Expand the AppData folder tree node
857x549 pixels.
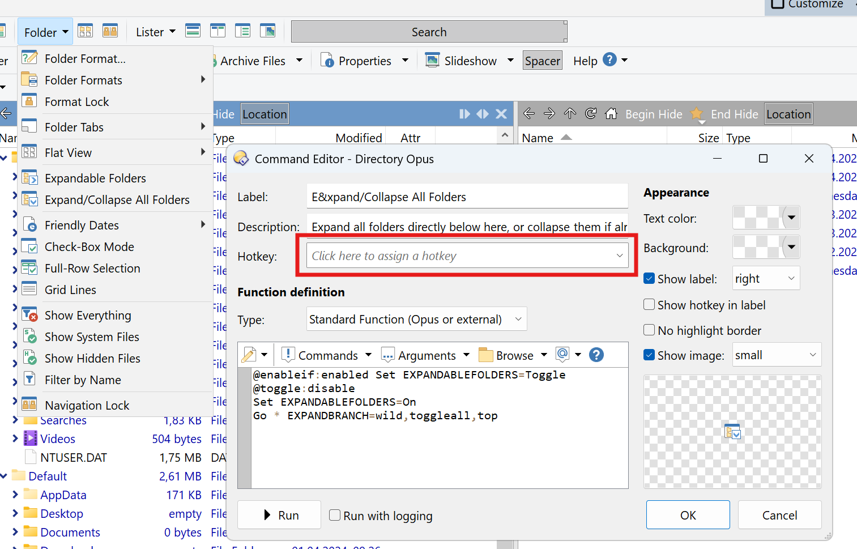coord(15,495)
